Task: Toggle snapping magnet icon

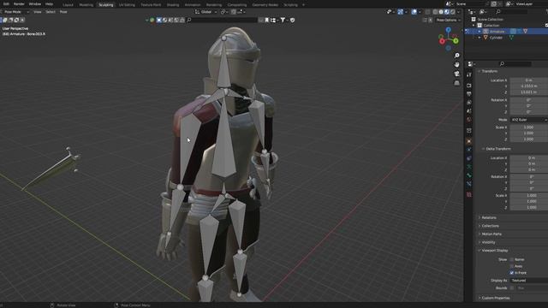Action: point(234,12)
